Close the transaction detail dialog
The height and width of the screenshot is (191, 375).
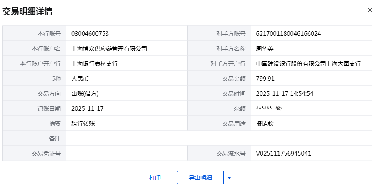tap(370, 10)
